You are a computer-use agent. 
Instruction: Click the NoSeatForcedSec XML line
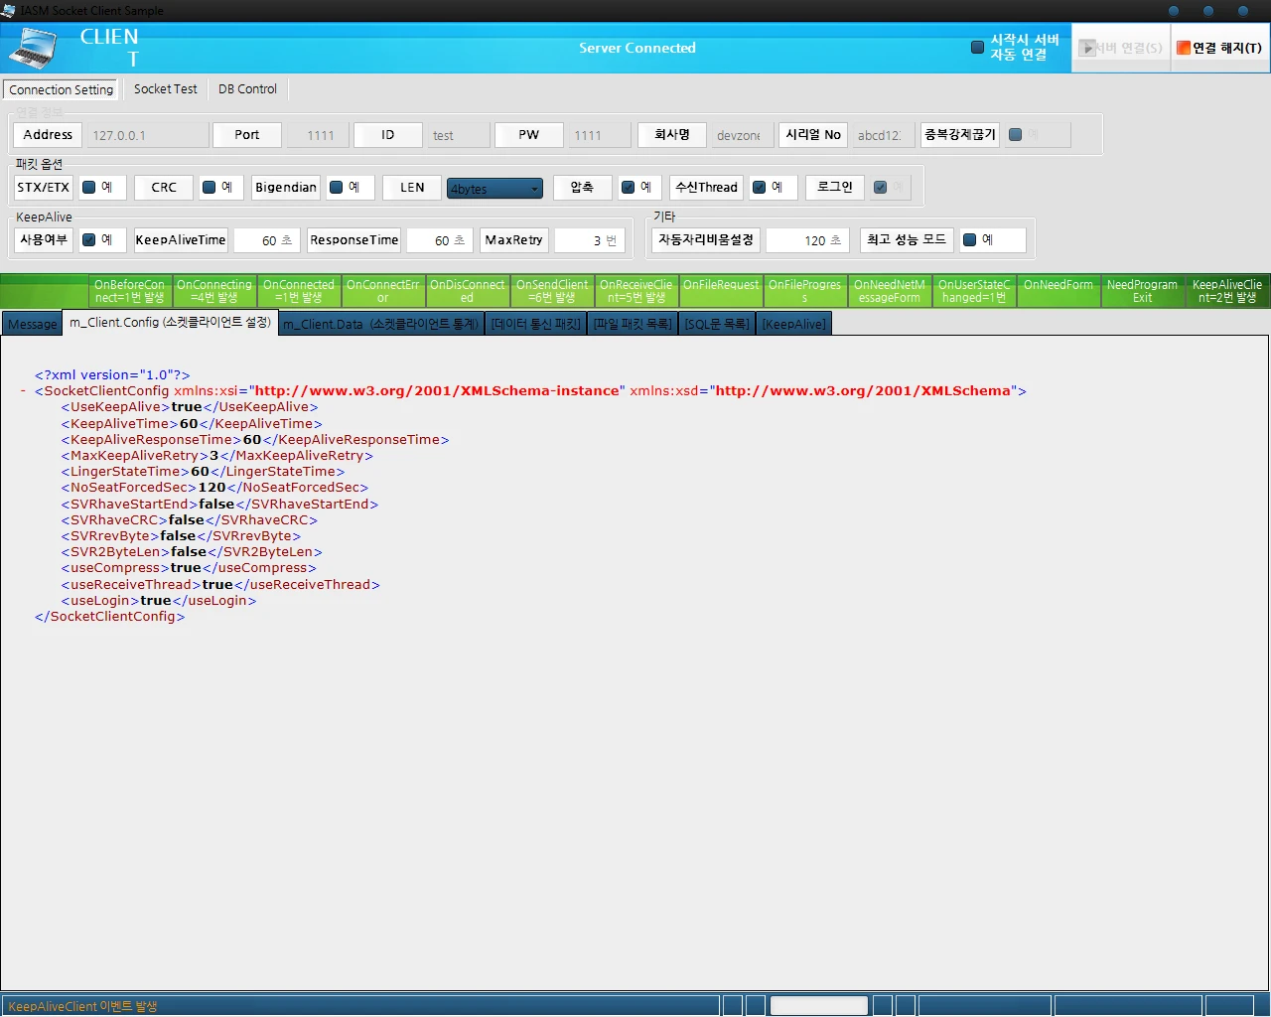pos(214,488)
